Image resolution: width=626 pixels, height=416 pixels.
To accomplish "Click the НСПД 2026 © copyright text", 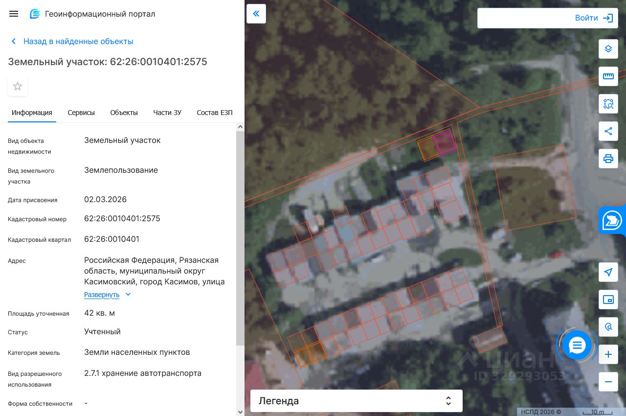I will point(541,412).
